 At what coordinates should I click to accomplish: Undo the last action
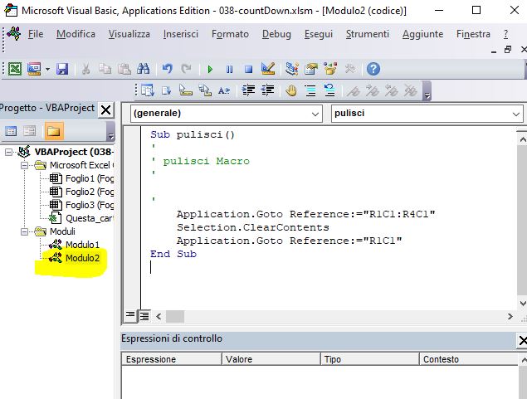pos(167,69)
